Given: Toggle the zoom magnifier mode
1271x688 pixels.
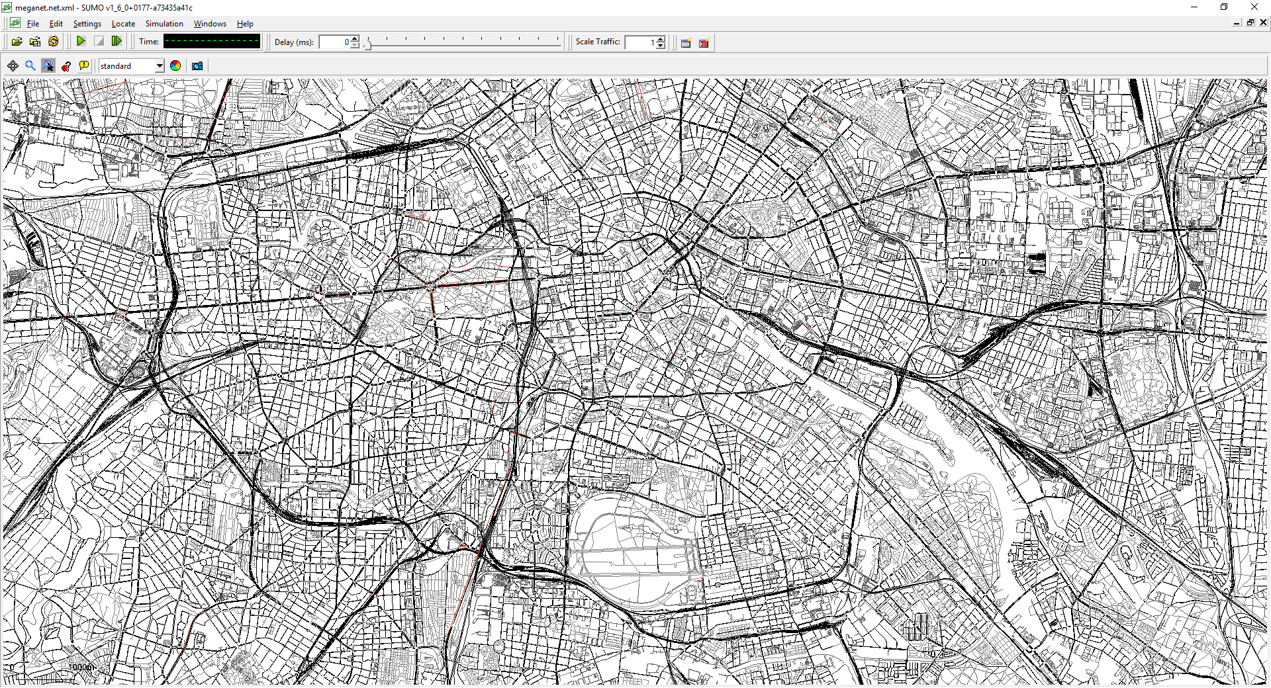Looking at the screenshot, I should (30, 65).
